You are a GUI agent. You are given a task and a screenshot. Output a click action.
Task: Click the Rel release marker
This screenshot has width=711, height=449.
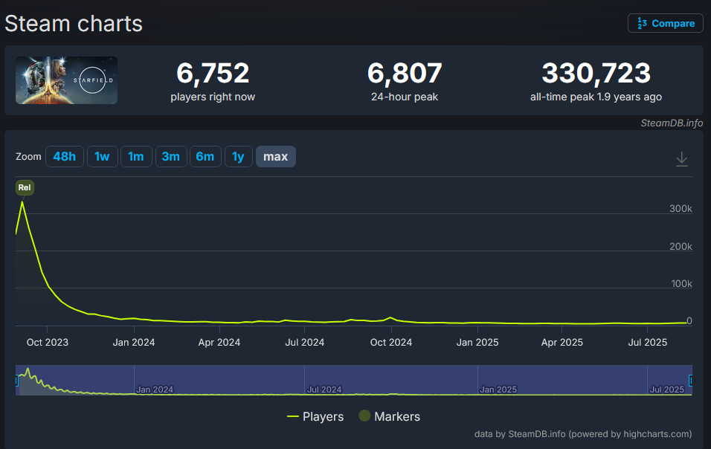[25, 187]
